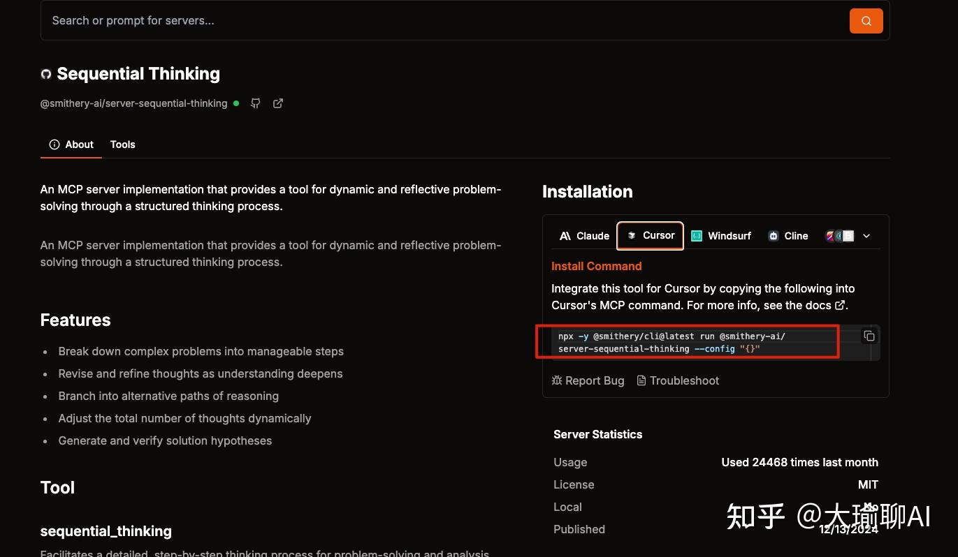Click the orange search button
The width and height of the screenshot is (958, 557).
pyautogui.click(x=866, y=21)
